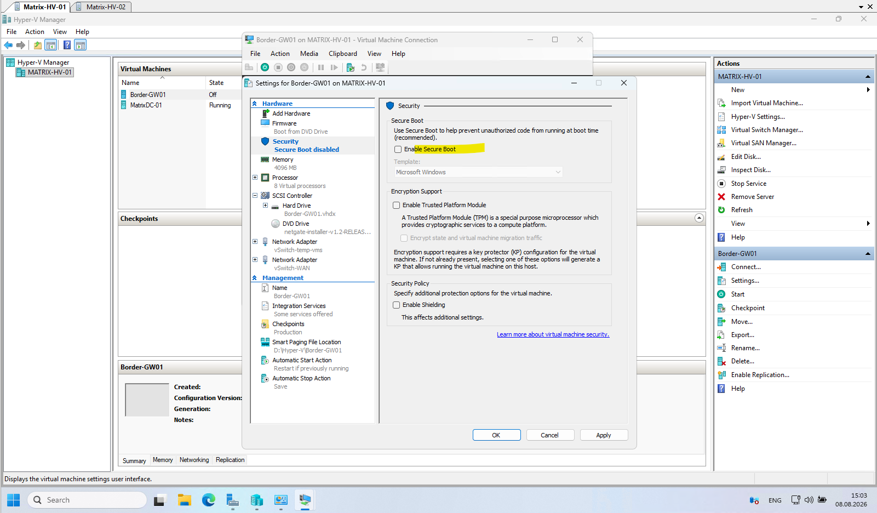Collapse the SCSI Controller node
The height and width of the screenshot is (513, 877).
coord(255,196)
